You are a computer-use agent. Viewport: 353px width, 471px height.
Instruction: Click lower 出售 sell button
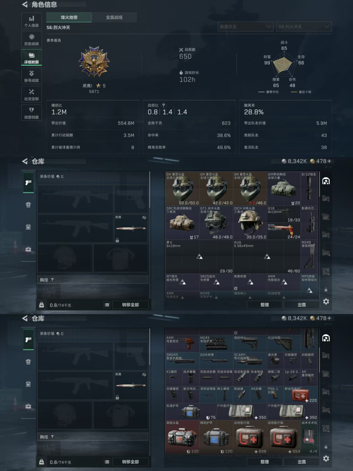302,462
